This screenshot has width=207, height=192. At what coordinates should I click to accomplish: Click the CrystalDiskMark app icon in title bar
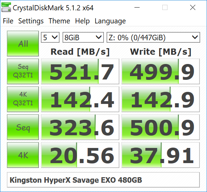click(x=6, y=8)
